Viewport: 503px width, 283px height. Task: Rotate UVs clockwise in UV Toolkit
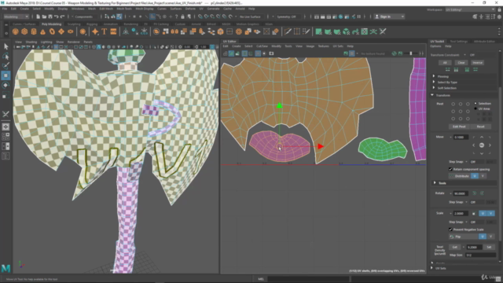[x=482, y=193]
